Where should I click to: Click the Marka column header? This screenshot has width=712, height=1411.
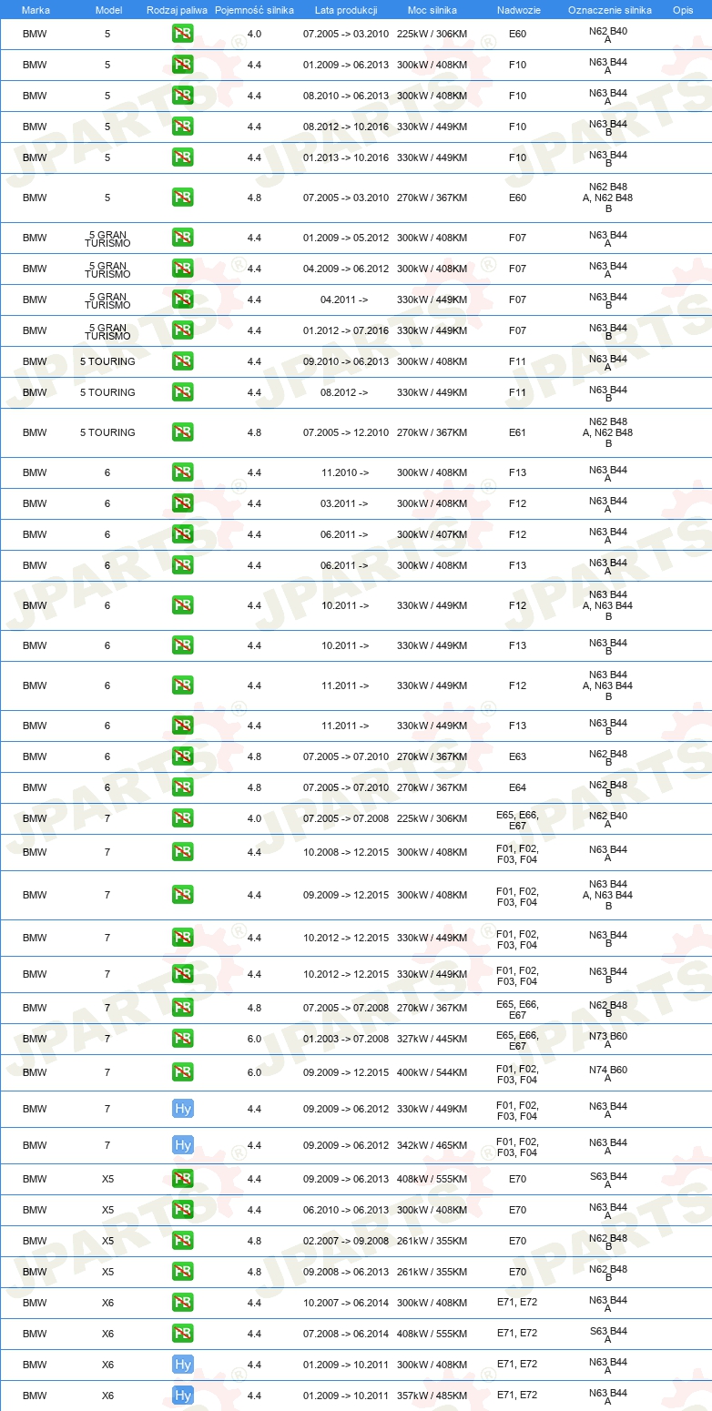[x=36, y=9]
